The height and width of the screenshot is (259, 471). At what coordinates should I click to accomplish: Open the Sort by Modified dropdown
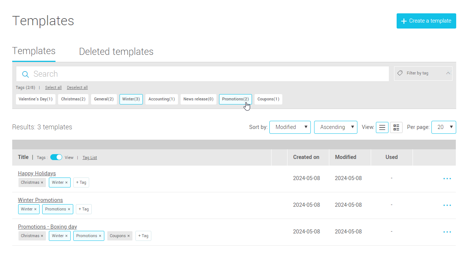290,127
